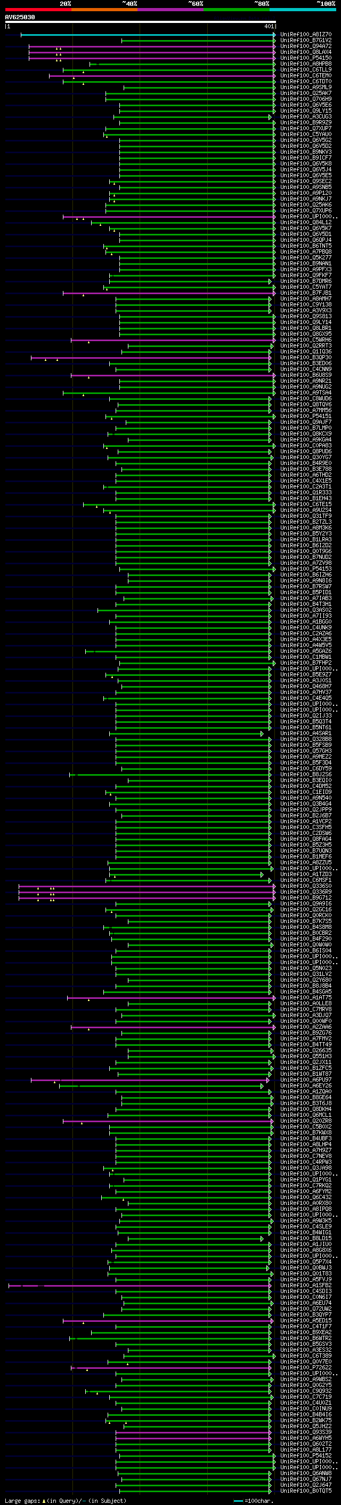Select the UniRef100_Q336S0 label

pos(305,886)
